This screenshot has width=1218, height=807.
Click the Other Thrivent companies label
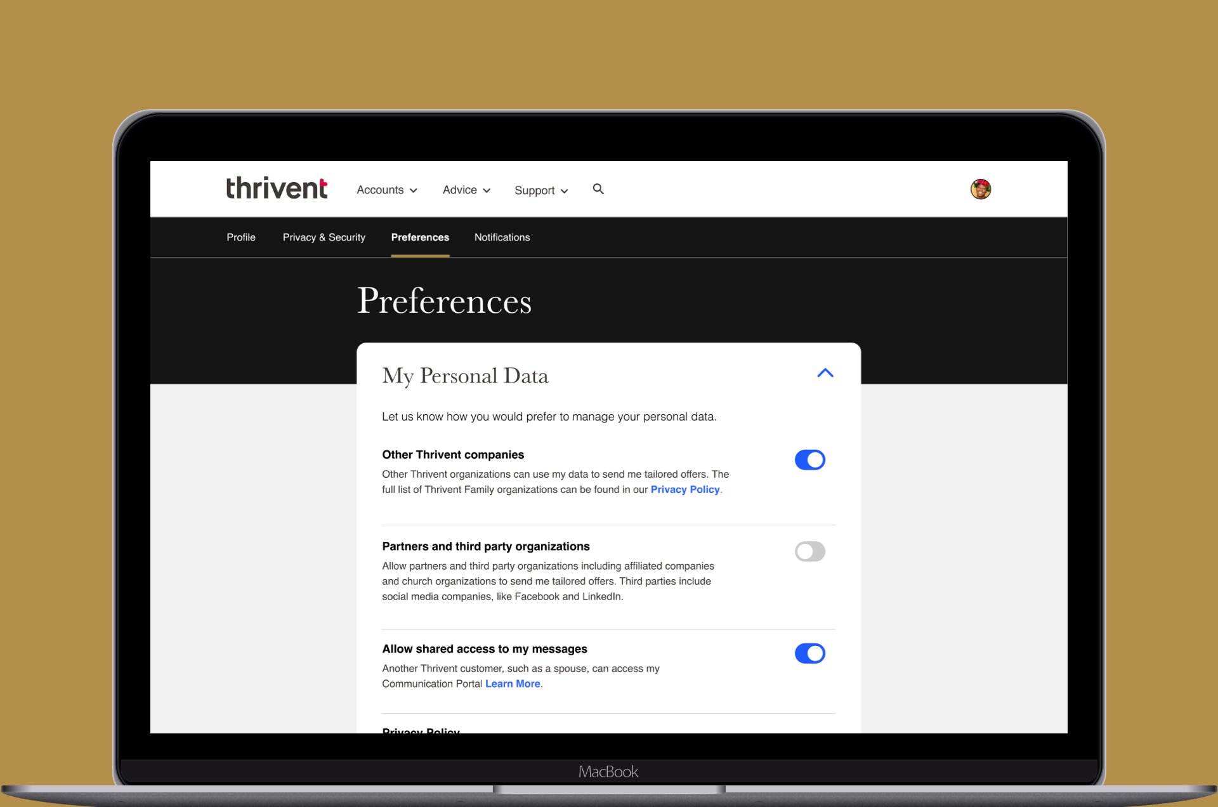tap(453, 455)
